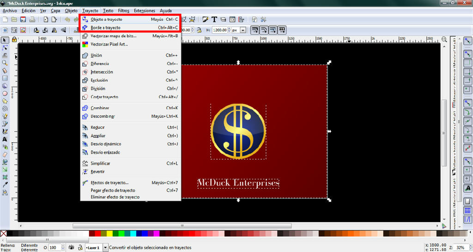Choose Efectos de trayecto
The image size is (473, 252).
coord(131,183)
